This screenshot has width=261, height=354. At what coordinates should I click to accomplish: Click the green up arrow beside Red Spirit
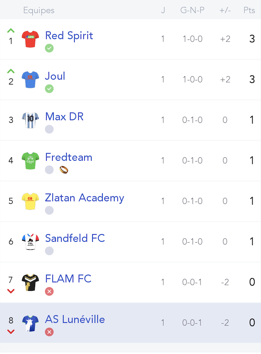tap(11, 31)
